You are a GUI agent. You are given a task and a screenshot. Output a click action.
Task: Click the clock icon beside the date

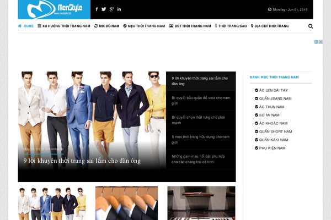point(270,9)
